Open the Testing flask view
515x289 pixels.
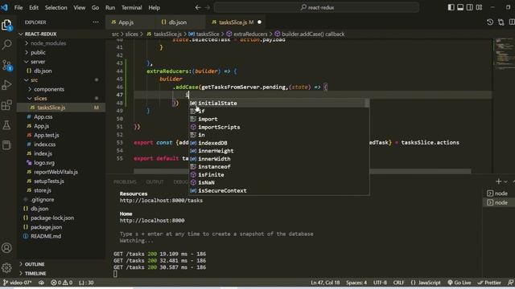[x=7, y=125]
